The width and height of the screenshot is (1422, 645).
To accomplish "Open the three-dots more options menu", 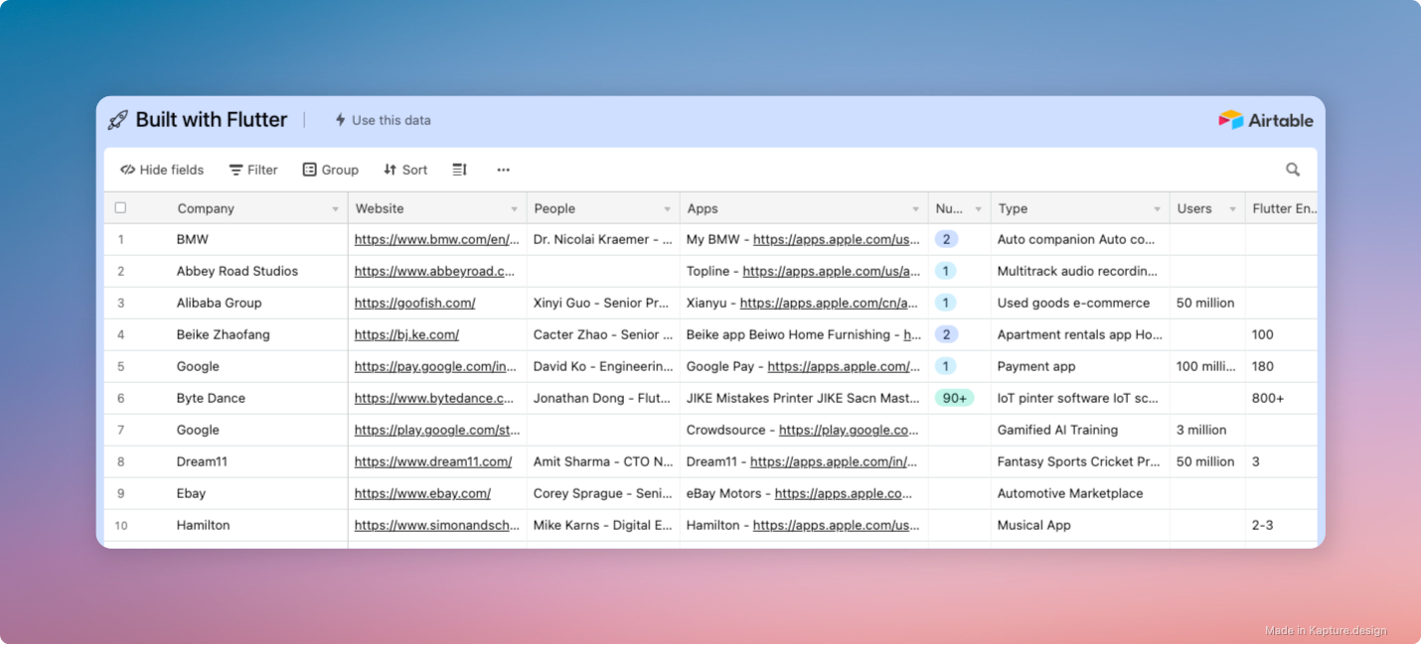I will 504,170.
